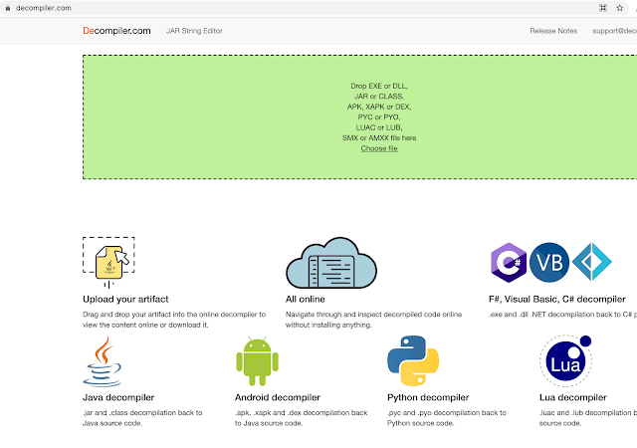Click the support email link

[615, 31]
